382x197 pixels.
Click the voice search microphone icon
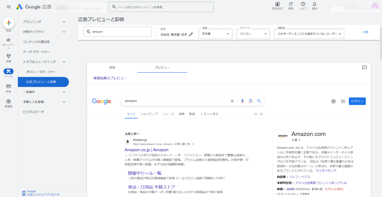click(x=242, y=101)
